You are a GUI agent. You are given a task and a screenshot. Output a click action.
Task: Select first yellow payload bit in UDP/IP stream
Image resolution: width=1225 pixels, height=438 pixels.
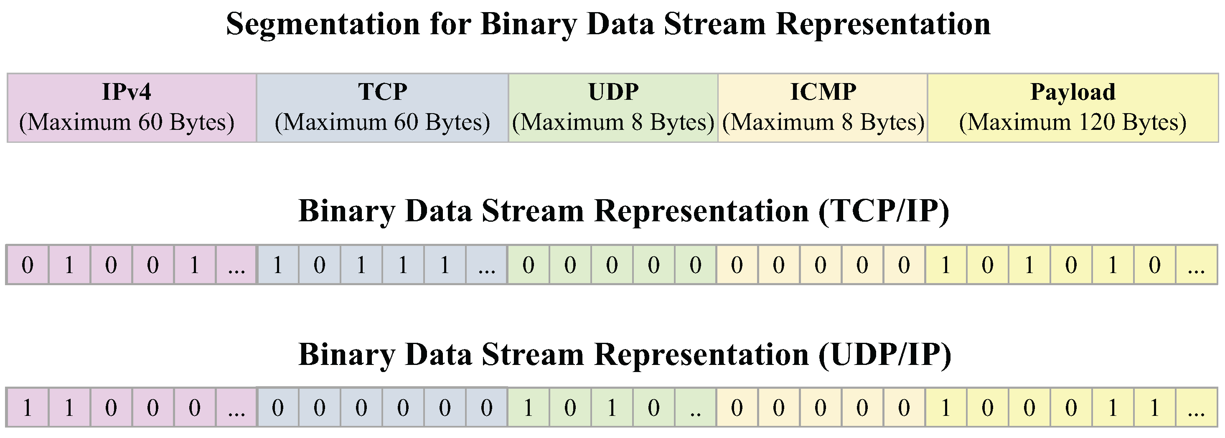pyautogui.click(x=946, y=408)
